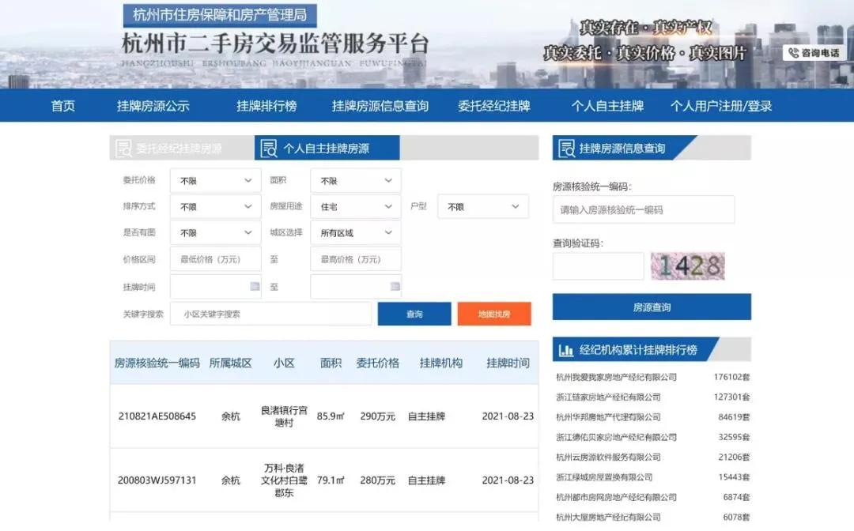Image resolution: width=854 pixels, height=531 pixels.
Task: Click the icon on 挂牌房源信息查询 panel header
Action: [566, 148]
